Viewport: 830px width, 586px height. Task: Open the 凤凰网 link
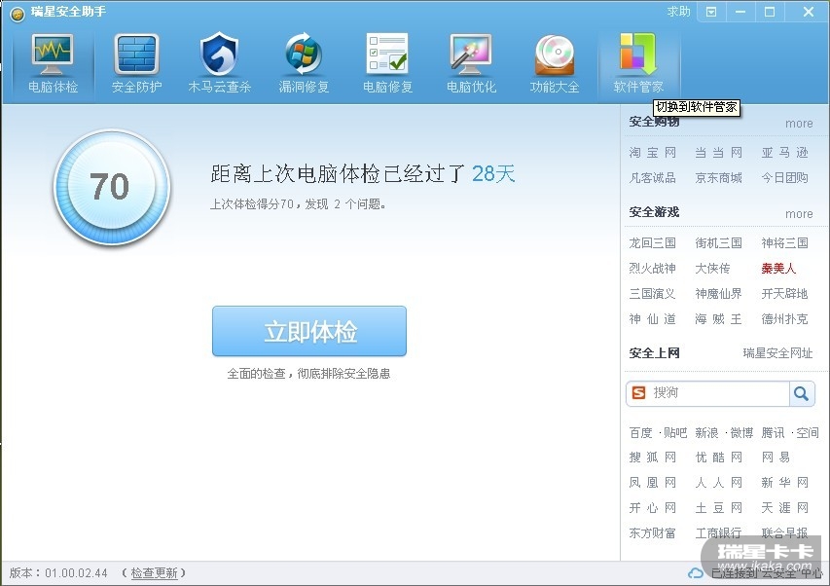[x=652, y=483]
